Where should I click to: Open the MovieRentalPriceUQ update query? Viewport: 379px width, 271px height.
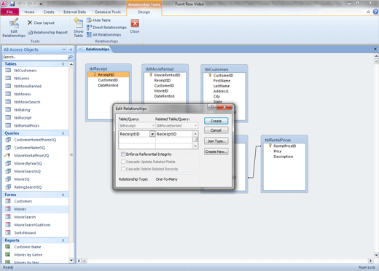(31, 155)
